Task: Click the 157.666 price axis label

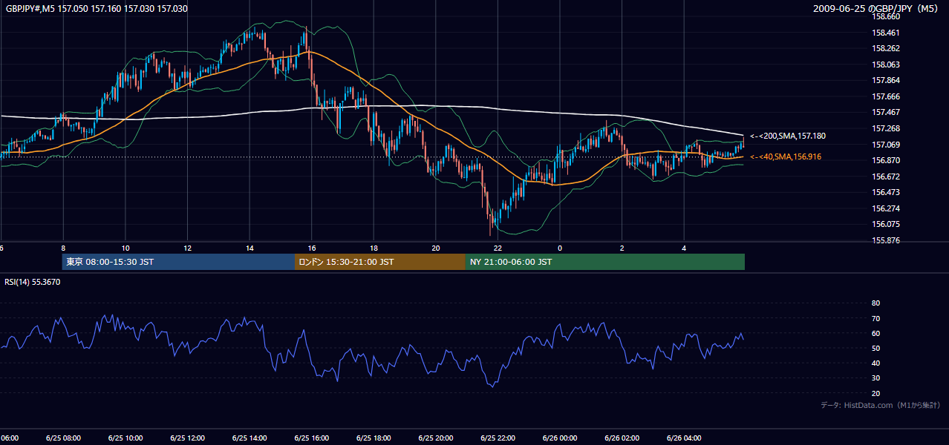Action: (x=886, y=96)
